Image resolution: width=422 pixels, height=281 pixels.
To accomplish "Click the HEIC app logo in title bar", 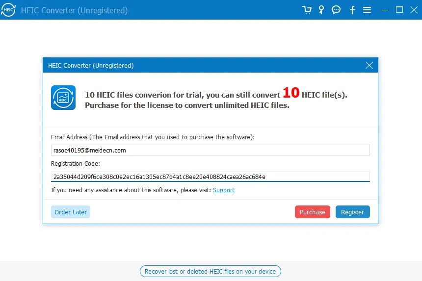I will click(9, 10).
